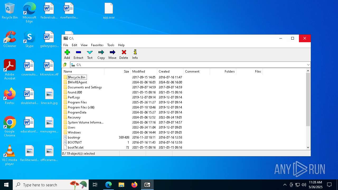
Task: Click the Microsoft Edge desktop shortcut
Action: [29, 12]
